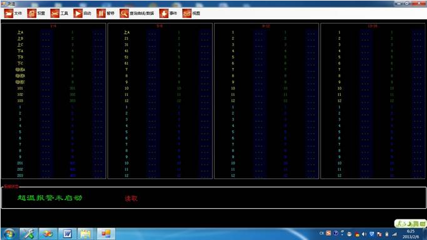Click the green input method floating toolbar
The height and width of the screenshot is (240, 427).
pos(410,224)
